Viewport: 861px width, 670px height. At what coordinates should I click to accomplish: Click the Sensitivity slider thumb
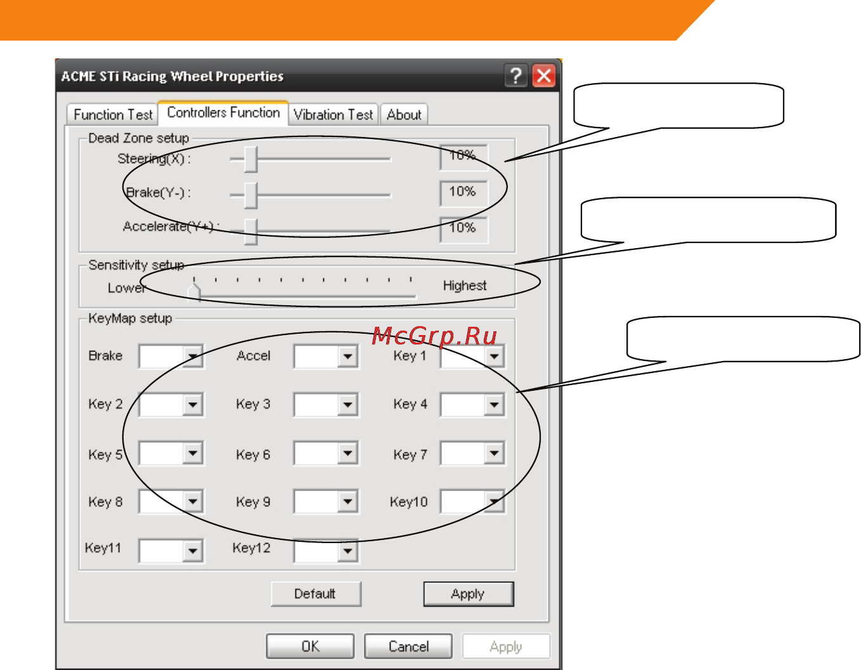(194, 291)
